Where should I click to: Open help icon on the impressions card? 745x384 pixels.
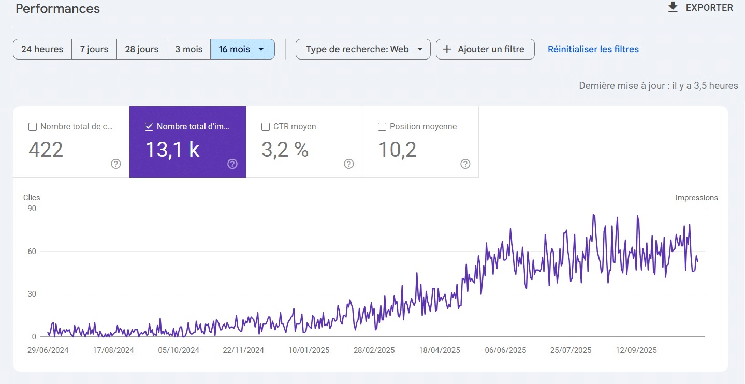coord(232,164)
